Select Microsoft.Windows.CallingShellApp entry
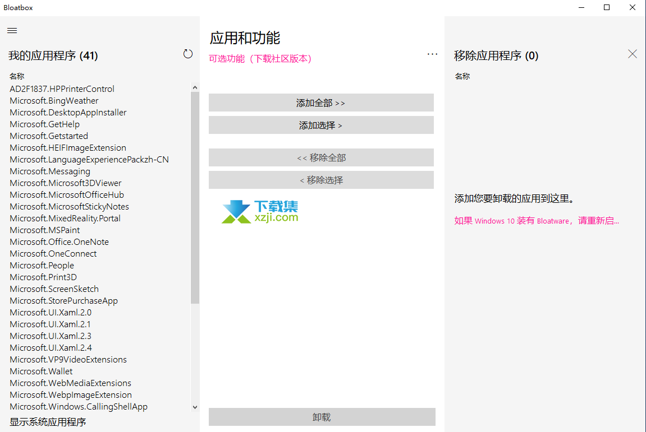The height and width of the screenshot is (432, 646). coord(78,406)
